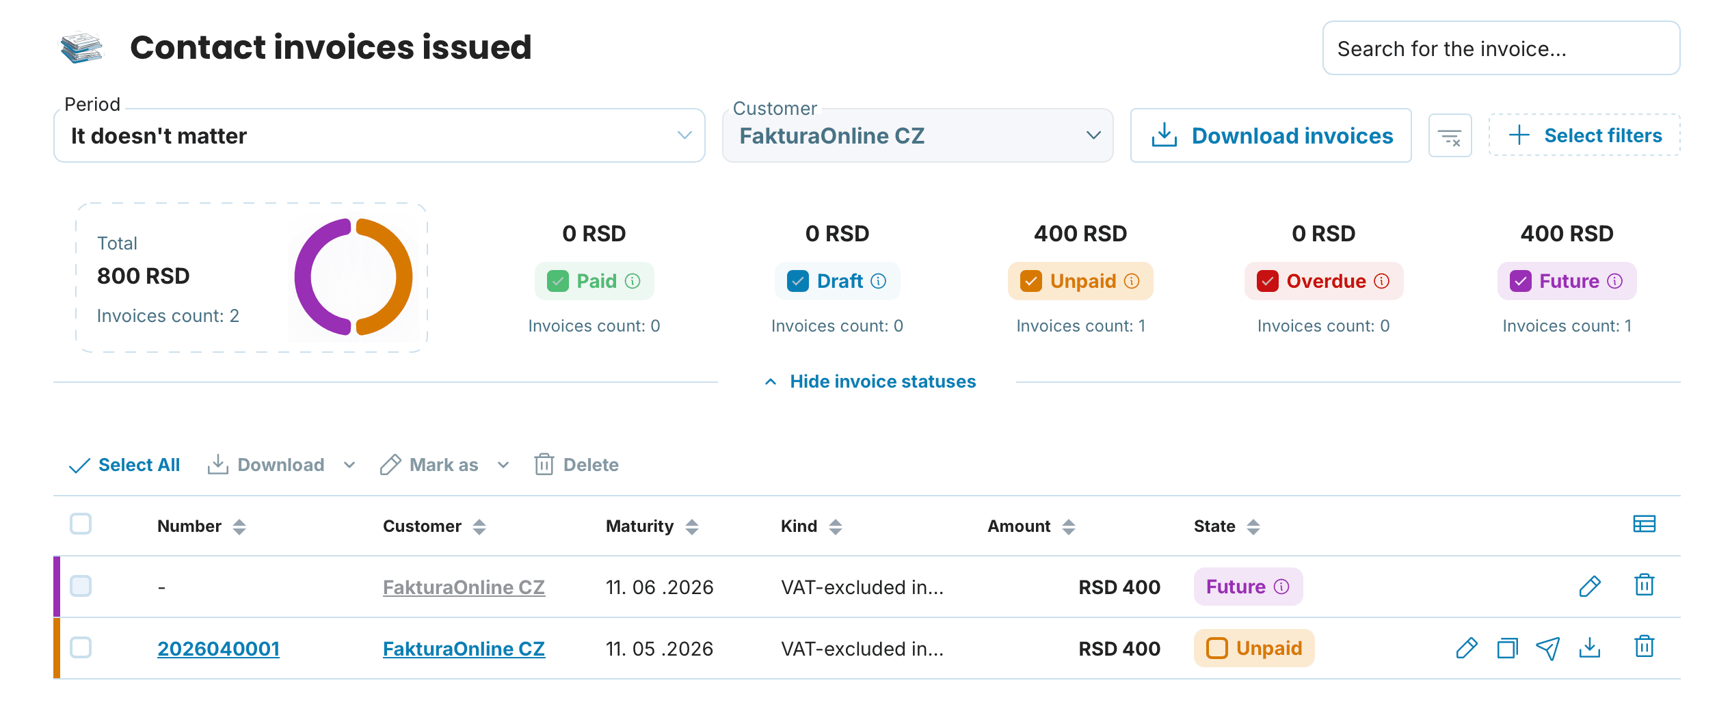
Task: Toggle the Future status filter checkbox
Action: [1521, 281]
